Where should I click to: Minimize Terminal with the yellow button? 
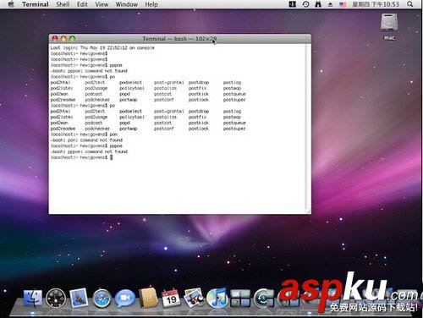click(x=63, y=38)
